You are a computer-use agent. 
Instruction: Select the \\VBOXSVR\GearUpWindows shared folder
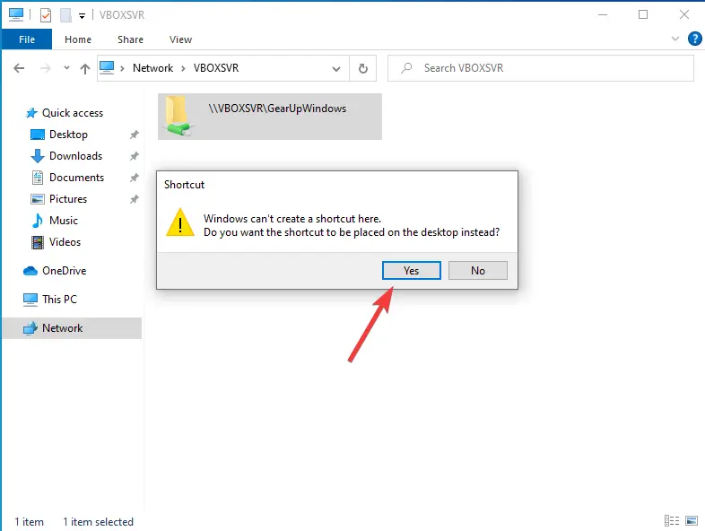(270, 117)
